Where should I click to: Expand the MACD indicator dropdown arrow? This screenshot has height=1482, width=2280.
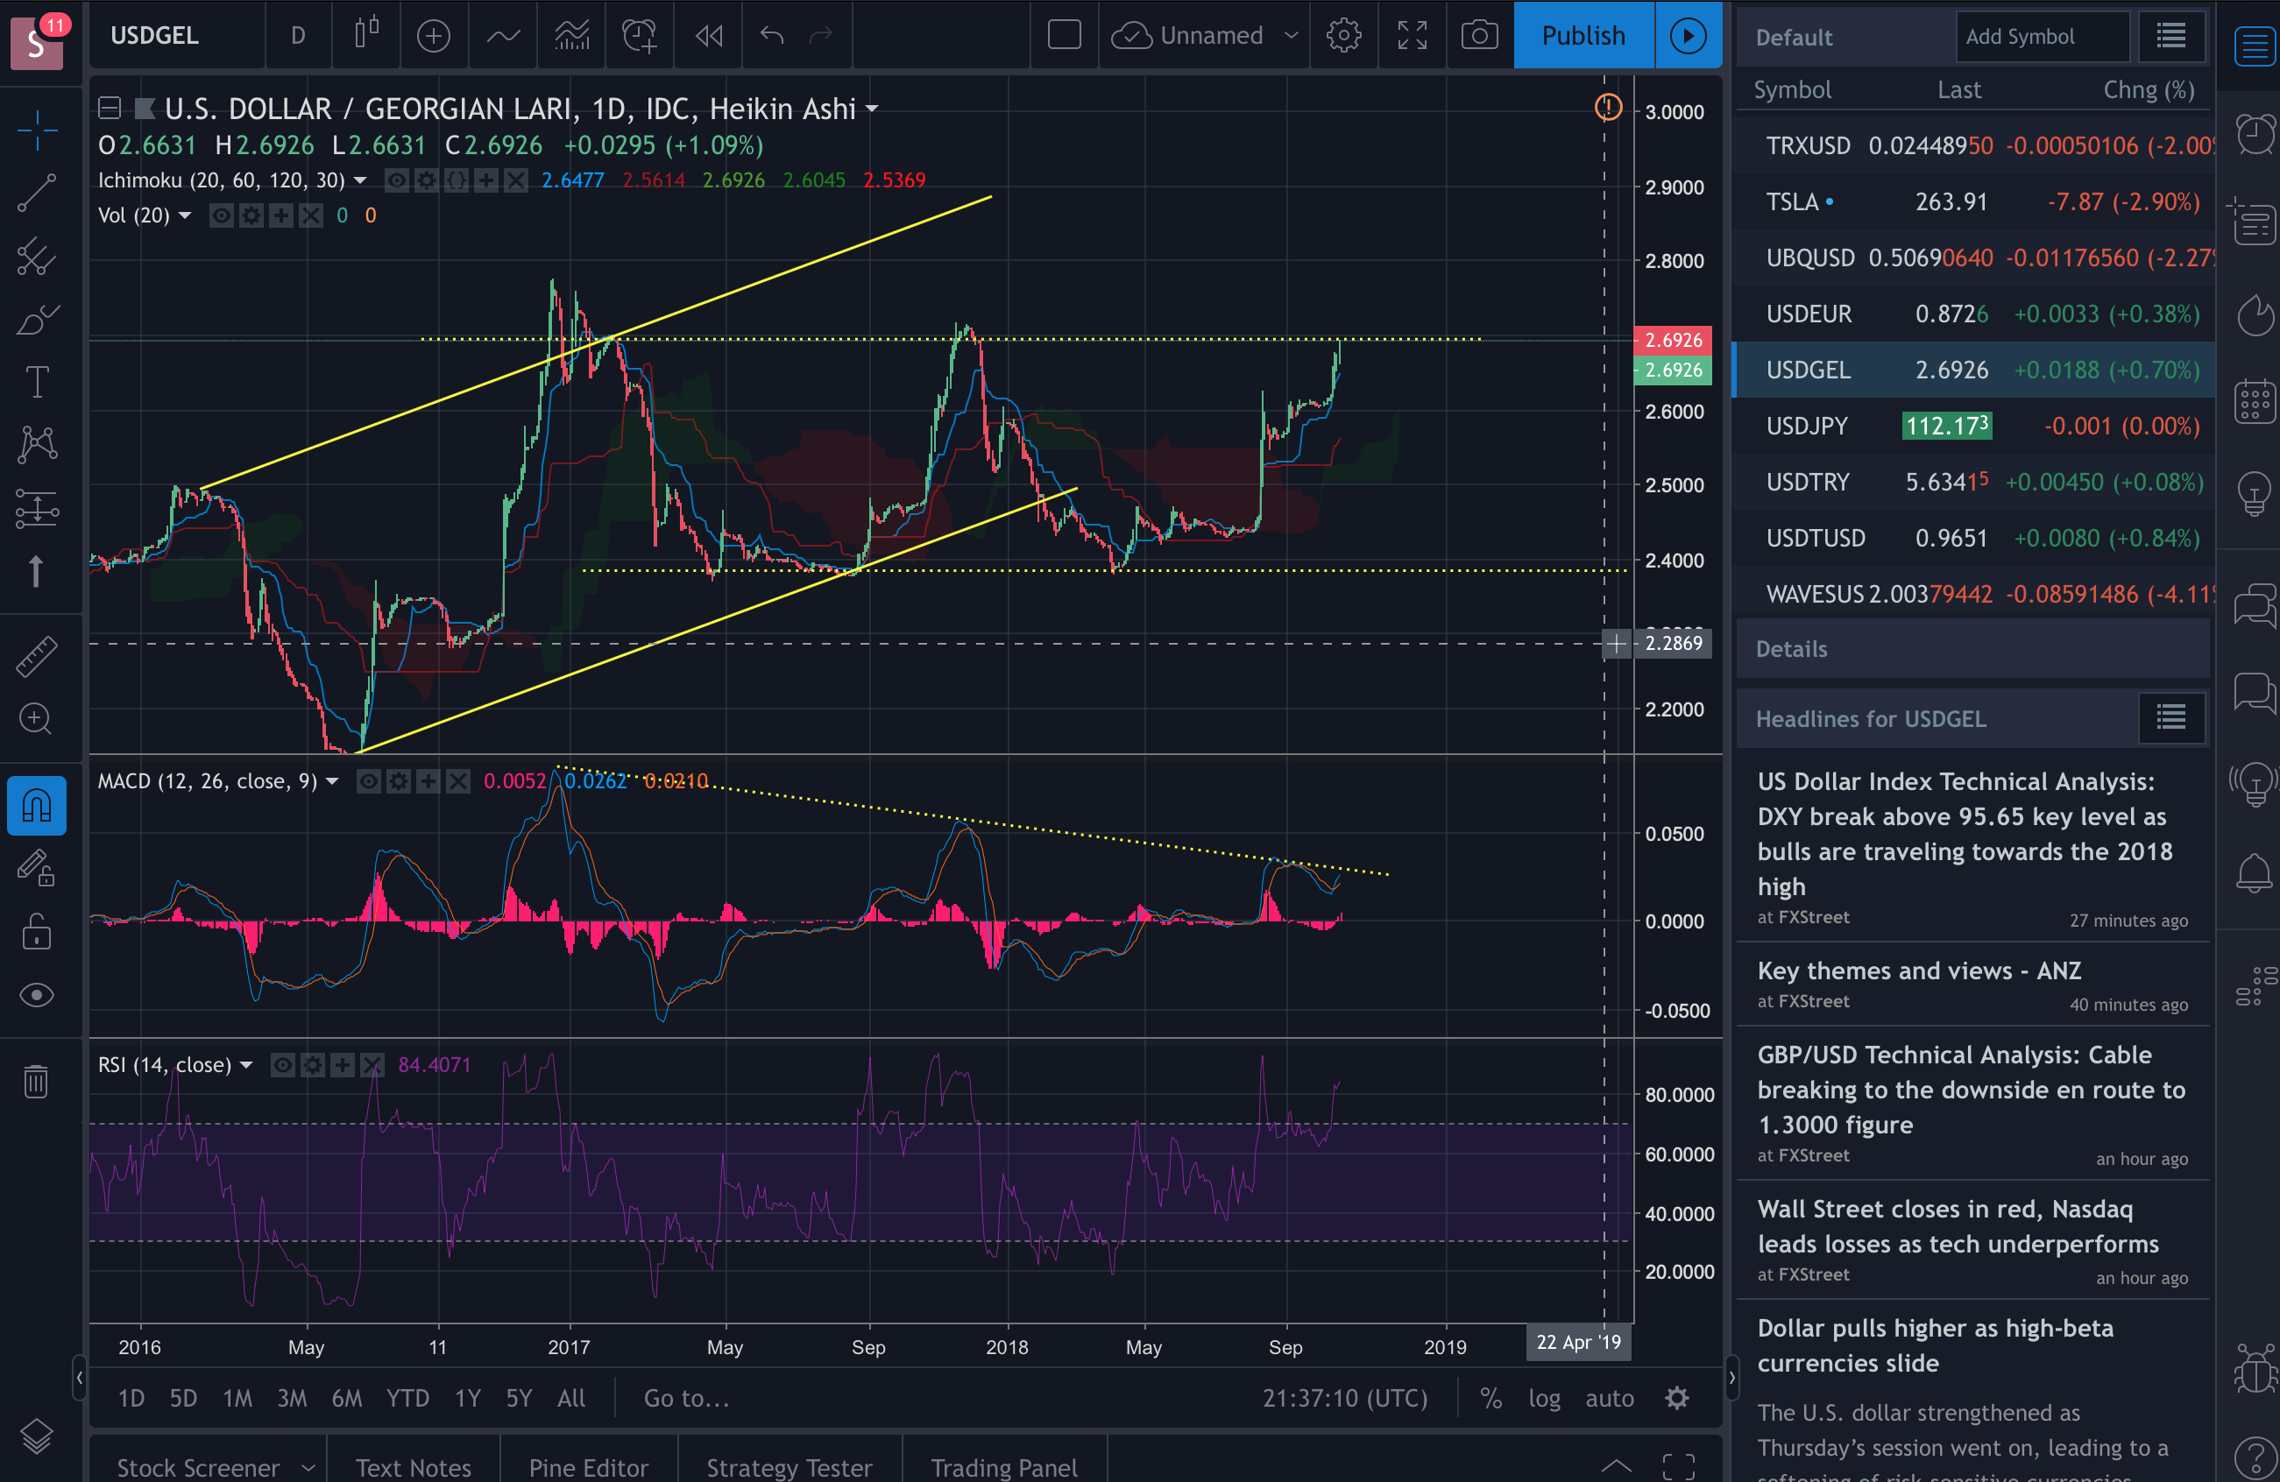click(x=332, y=781)
